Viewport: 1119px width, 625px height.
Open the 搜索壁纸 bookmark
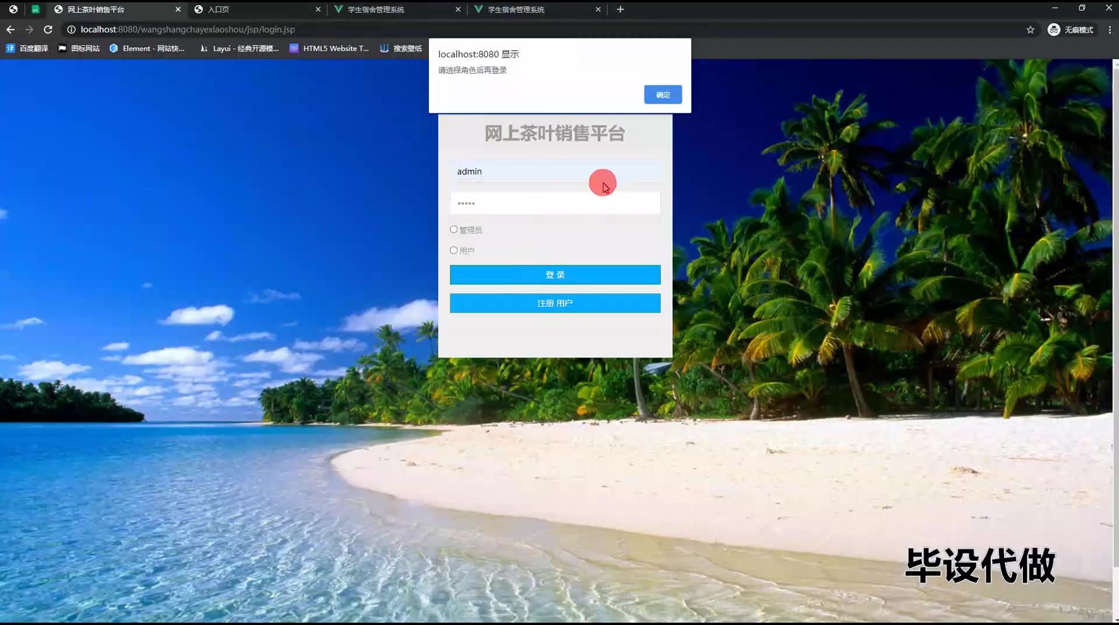[x=401, y=48]
